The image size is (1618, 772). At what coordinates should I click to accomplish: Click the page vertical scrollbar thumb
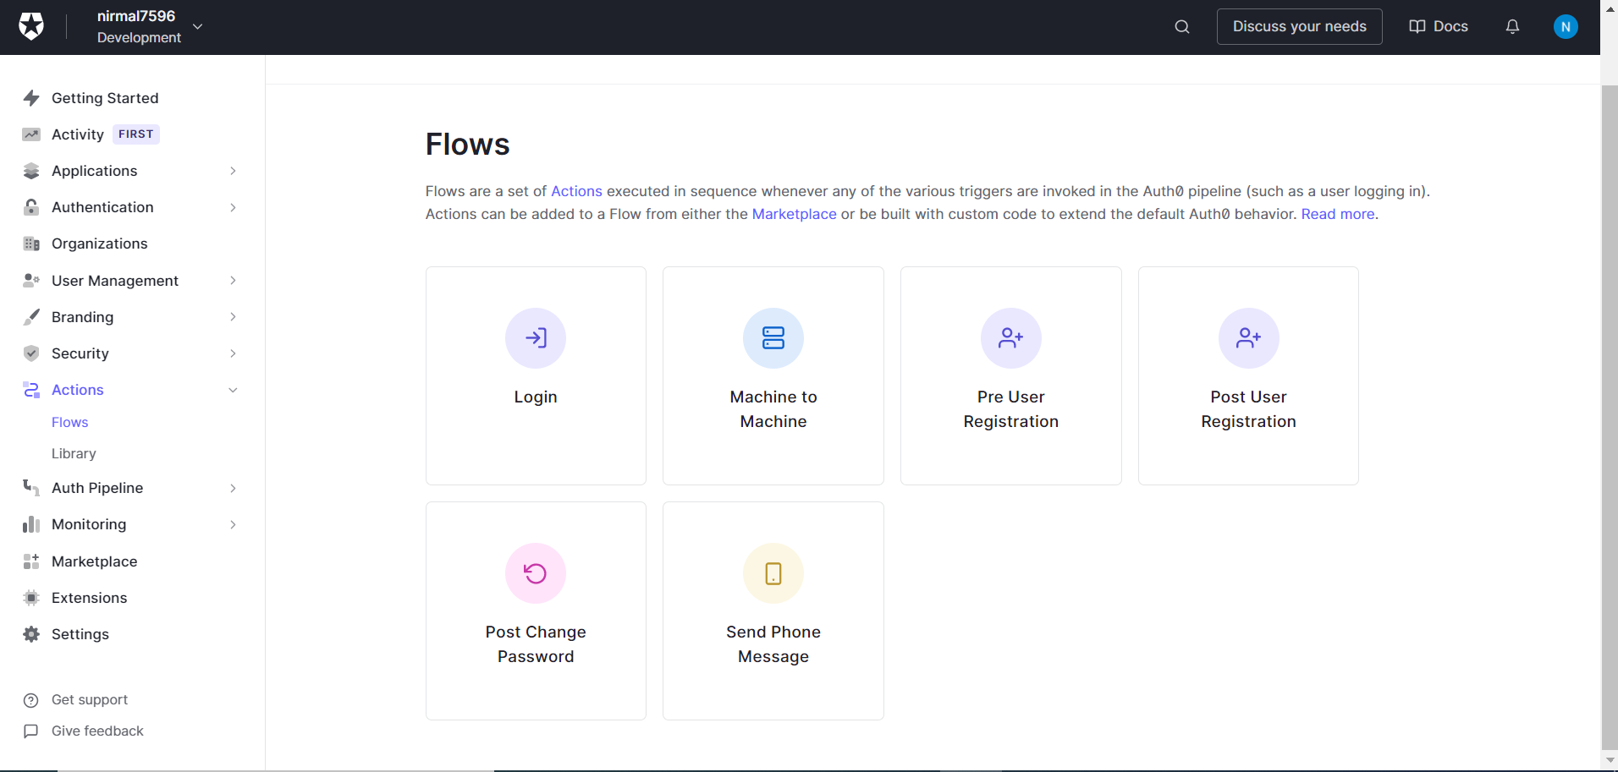pos(1610,417)
